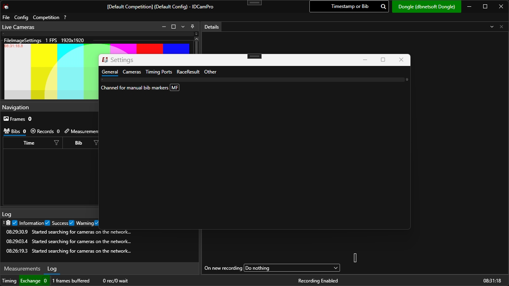Viewport: 509px width, 286px height.
Task: Disable the Warning log filter
Action: [72, 223]
